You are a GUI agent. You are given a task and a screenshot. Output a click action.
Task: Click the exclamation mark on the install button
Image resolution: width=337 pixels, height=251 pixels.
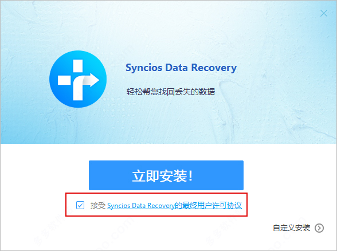tap(191, 176)
